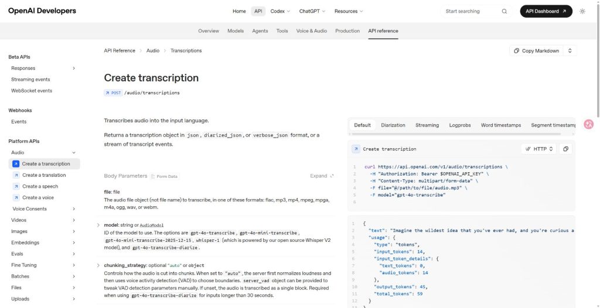
Task: Expand the Images sidebar section
Action: point(74,231)
